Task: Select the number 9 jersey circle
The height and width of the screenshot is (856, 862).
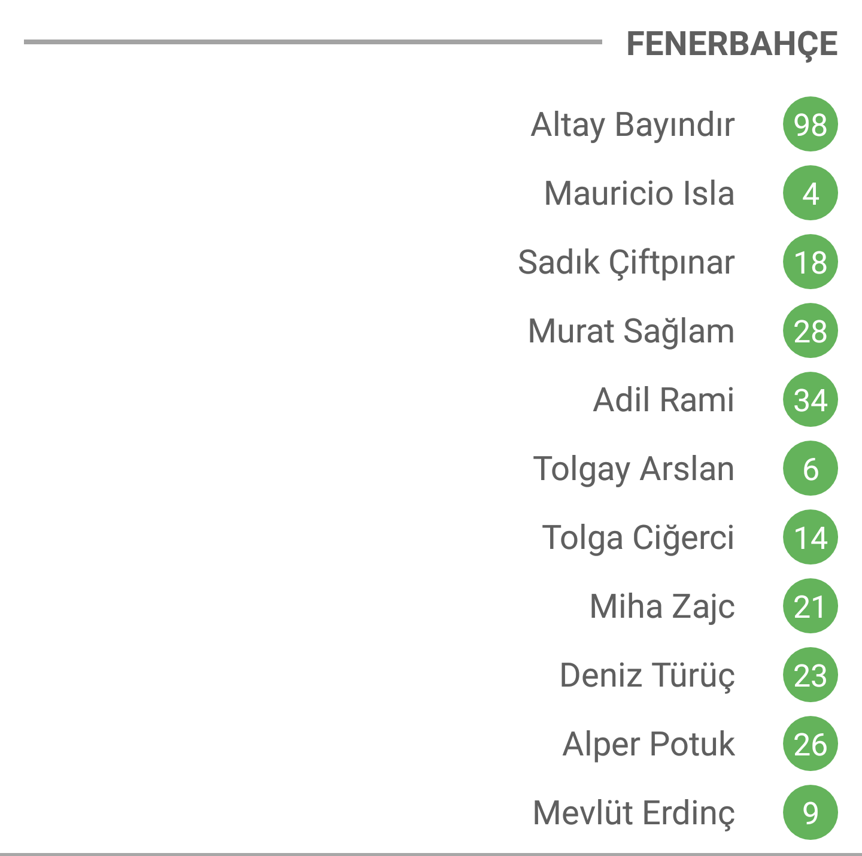Action: [x=810, y=812]
